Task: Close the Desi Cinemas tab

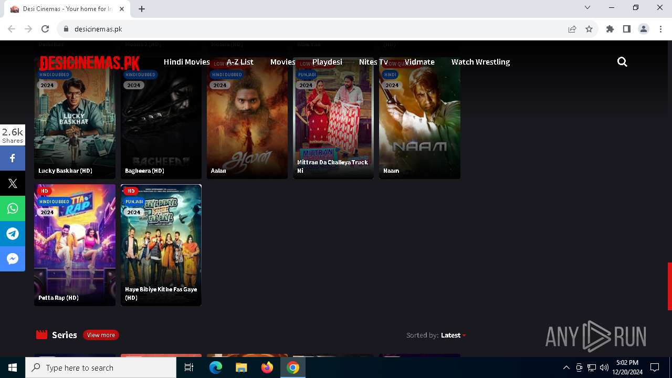Action: [x=122, y=9]
